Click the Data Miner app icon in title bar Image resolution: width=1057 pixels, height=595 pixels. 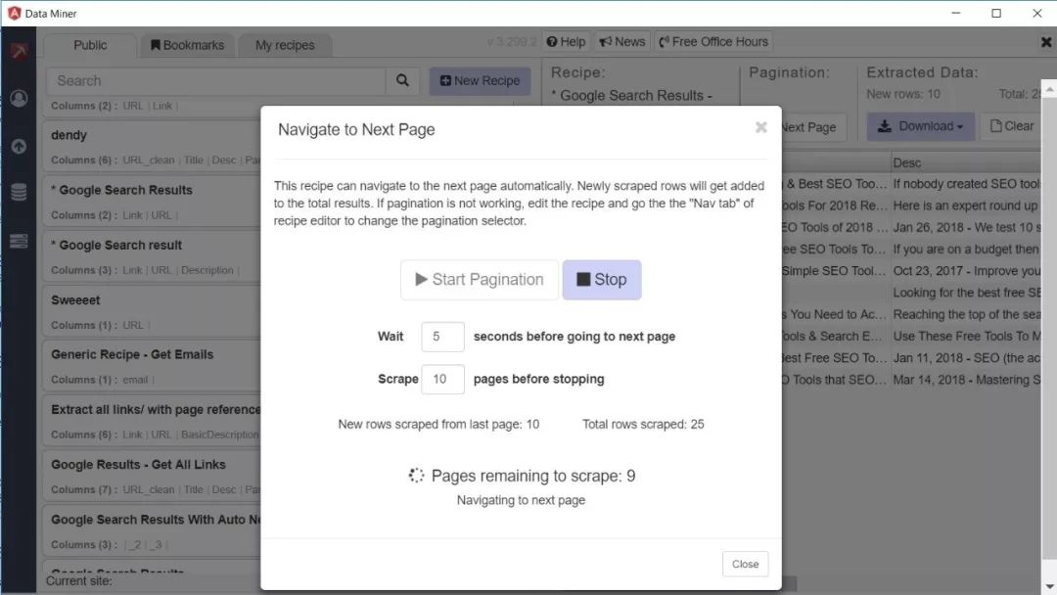(x=14, y=14)
